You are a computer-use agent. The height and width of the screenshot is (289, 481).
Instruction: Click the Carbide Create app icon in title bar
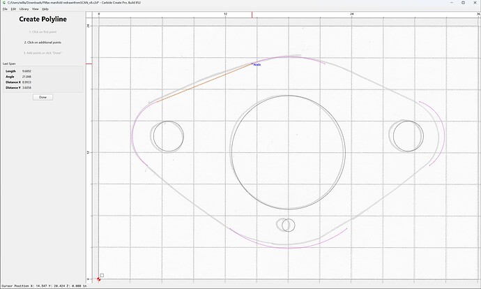coord(3,3)
